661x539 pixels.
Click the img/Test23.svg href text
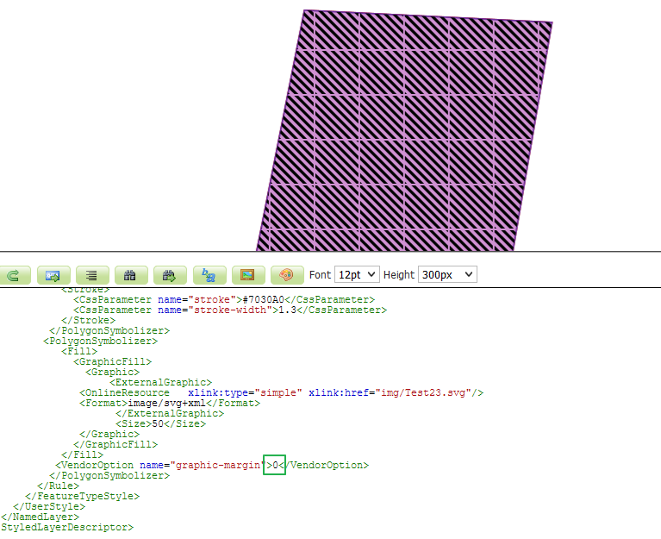point(427,392)
